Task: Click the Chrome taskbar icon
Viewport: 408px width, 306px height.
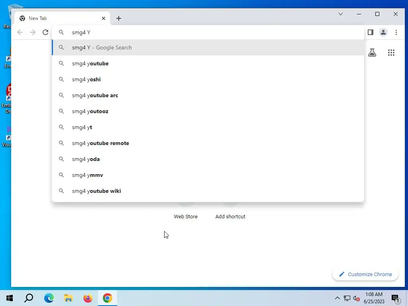Action: [x=108, y=298]
